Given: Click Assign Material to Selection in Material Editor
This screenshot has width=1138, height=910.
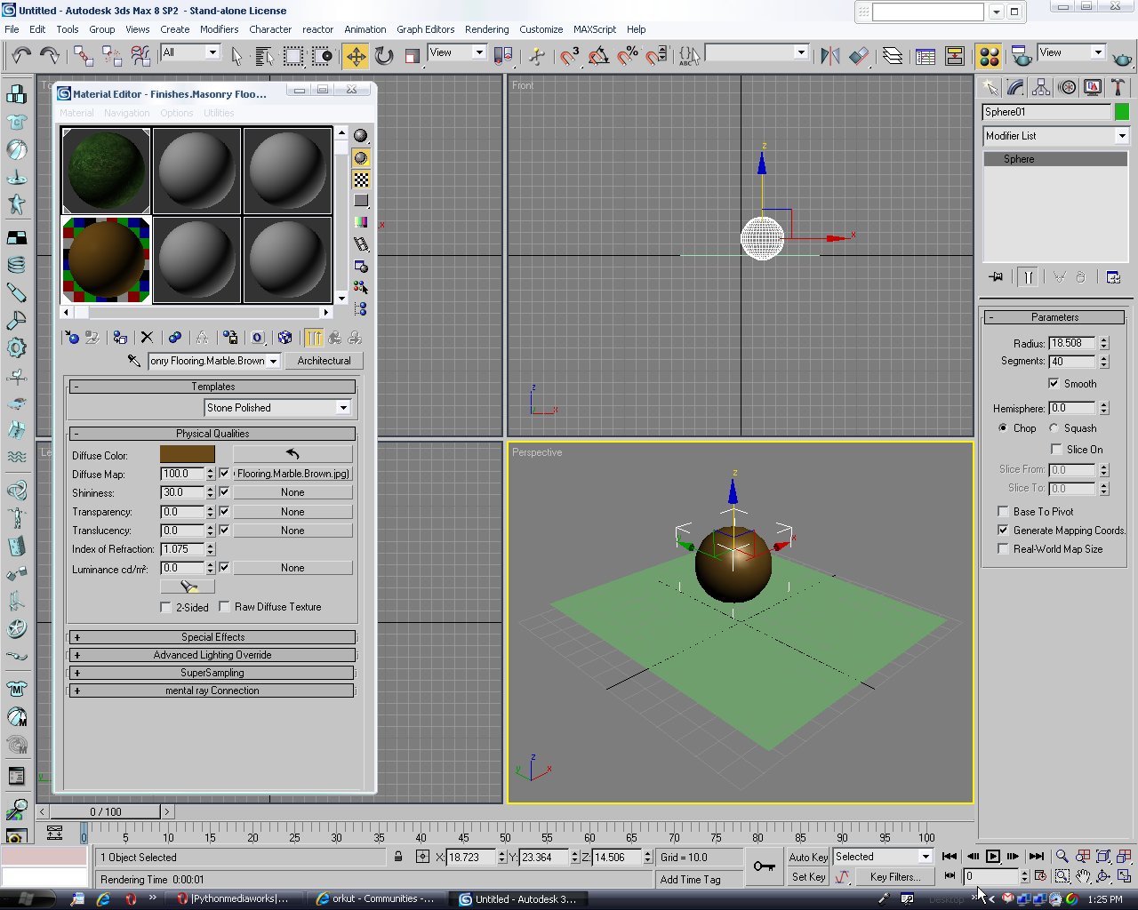Looking at the screenshot, I should point(119,338).
